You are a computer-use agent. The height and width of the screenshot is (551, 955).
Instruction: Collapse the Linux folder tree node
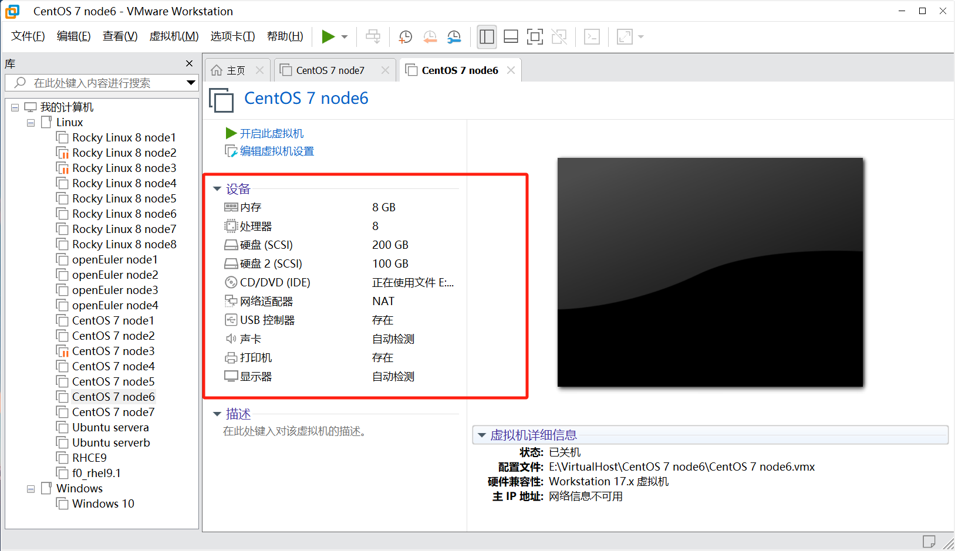31,123
